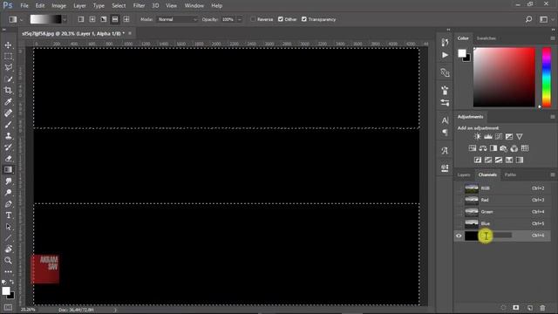Open the gradient picker dropdown arrow
558x314 pixels.
tap(65, 19)
